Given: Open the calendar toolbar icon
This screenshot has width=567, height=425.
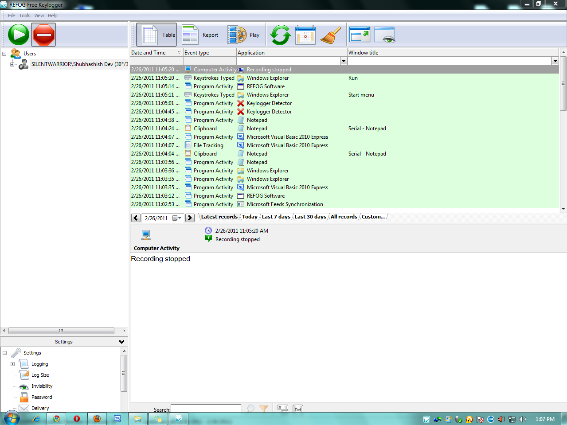Looking at the screenshot, I should click(x=305, y=35).
